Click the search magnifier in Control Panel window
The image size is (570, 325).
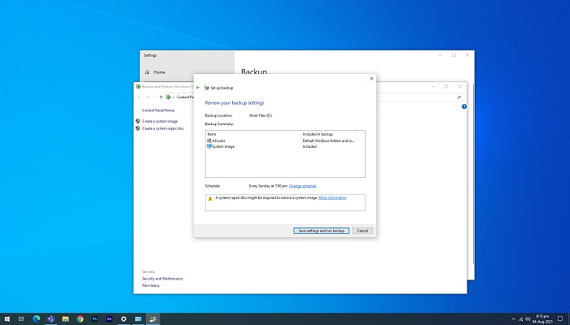459,97
